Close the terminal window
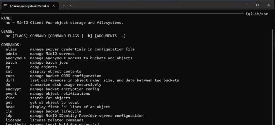 tap(268, 5)
